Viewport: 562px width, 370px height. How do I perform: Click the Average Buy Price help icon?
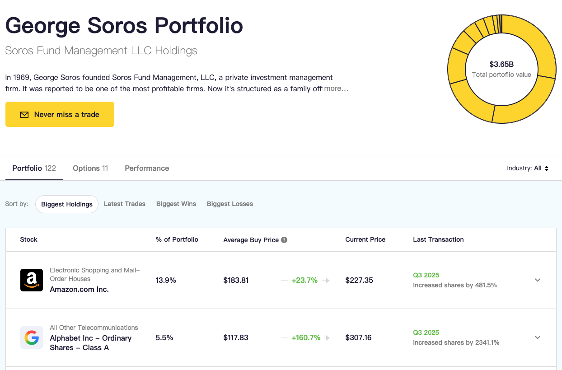pyautogui.click(x=284, y=240)
